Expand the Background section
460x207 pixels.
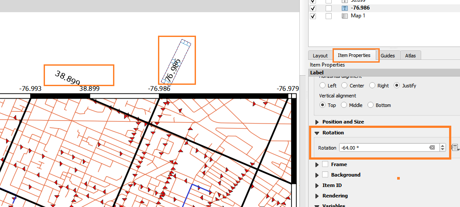pos(317,175)
